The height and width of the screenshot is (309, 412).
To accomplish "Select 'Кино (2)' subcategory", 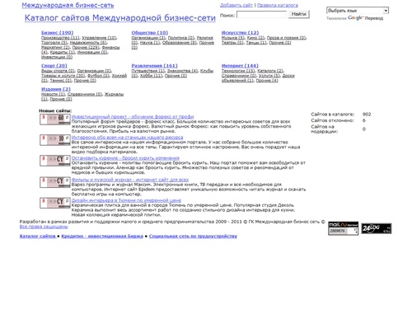I will point(255,38).
